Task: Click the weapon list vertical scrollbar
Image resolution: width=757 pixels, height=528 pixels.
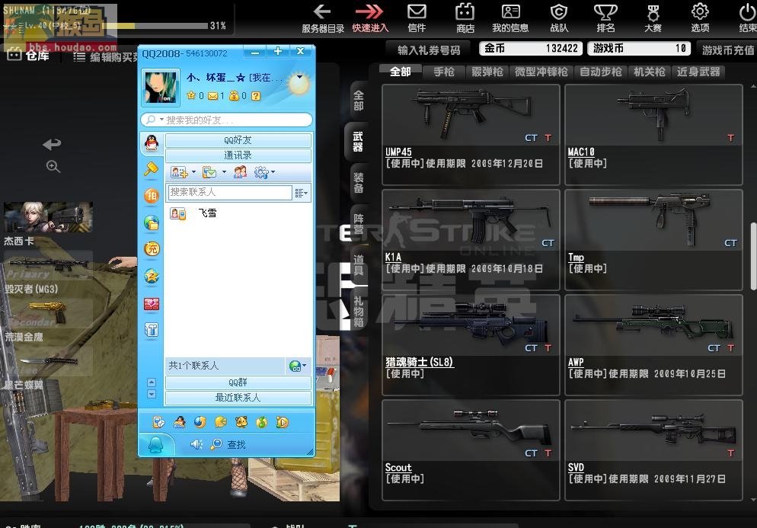Action: tap(753, 256)
